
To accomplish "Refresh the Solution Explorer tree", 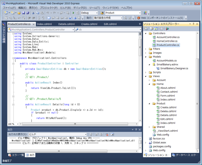I will click(x=156, y=29).
